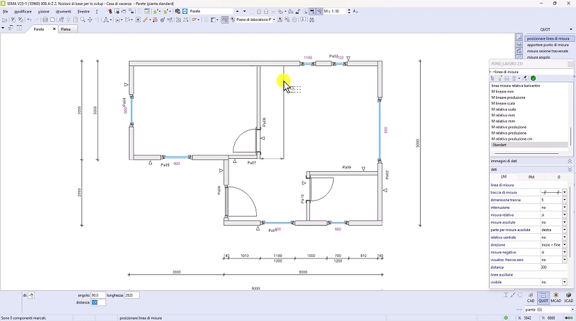This screenshot has width=576, height=321.
Task: Open the 'misura relativa' dropdown
Action: [x=564, y=215]
